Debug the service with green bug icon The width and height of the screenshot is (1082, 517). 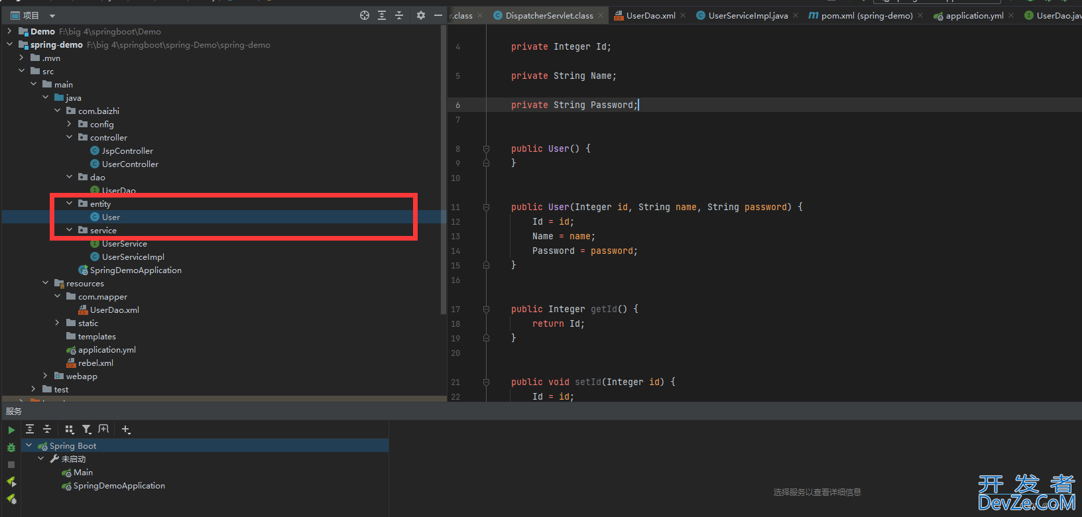coord(11,447)
